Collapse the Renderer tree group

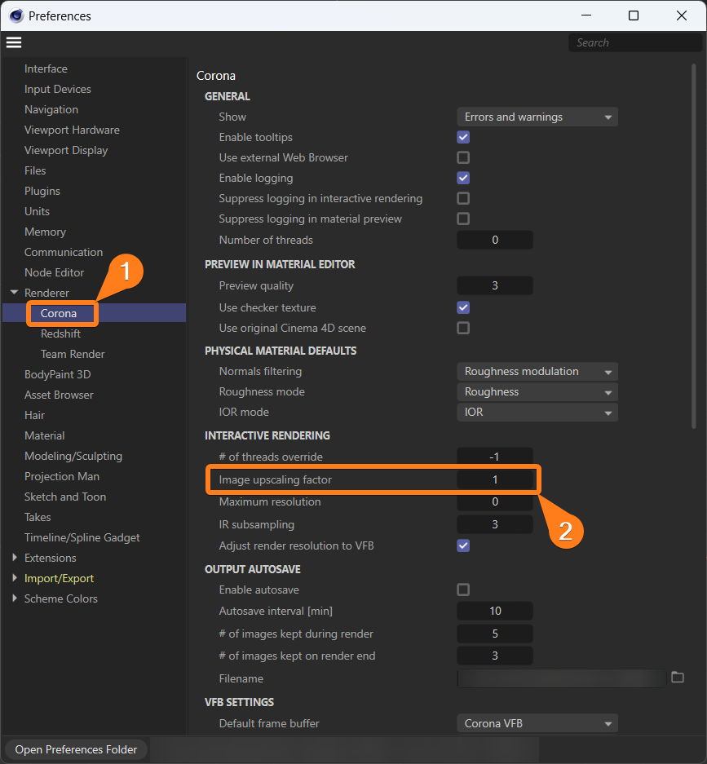(14, 293)
